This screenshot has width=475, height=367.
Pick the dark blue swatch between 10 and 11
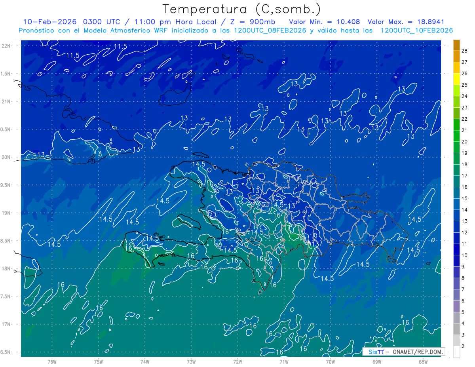(x=456, y=249)
